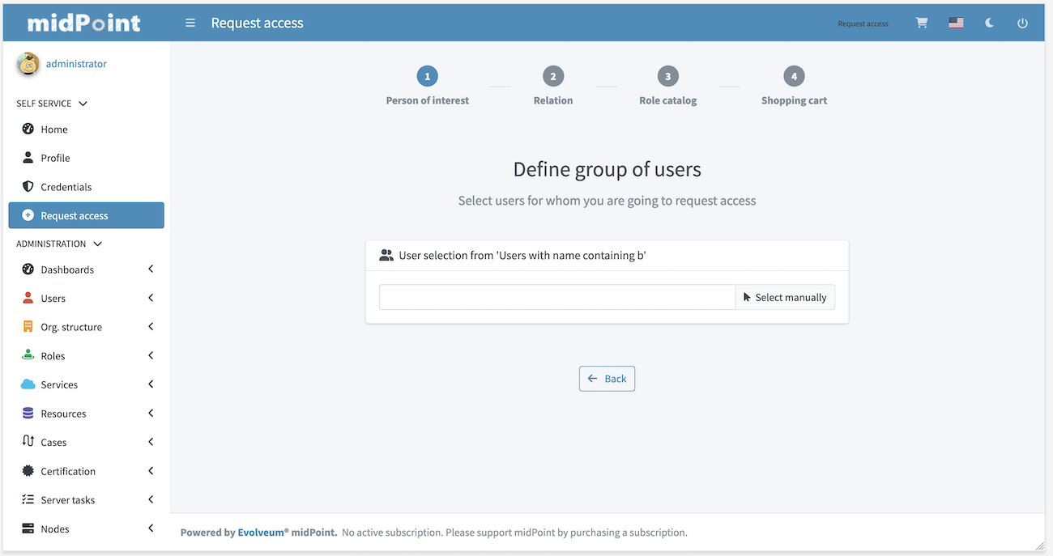Collapse the sidebar with the hamburger icon
Viewport: 1053px width, 556px height.
(190, 23)
